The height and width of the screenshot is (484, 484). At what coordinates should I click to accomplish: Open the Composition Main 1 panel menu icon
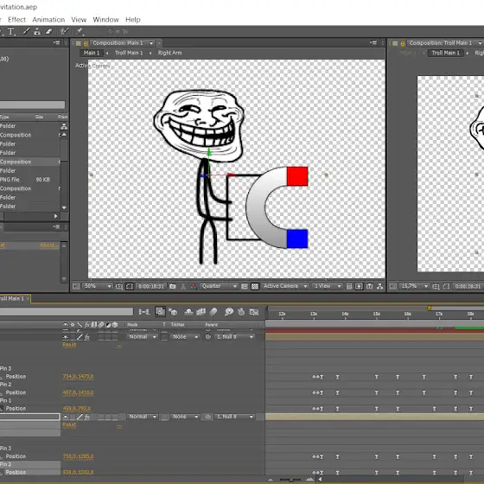(x=373, y=42)
